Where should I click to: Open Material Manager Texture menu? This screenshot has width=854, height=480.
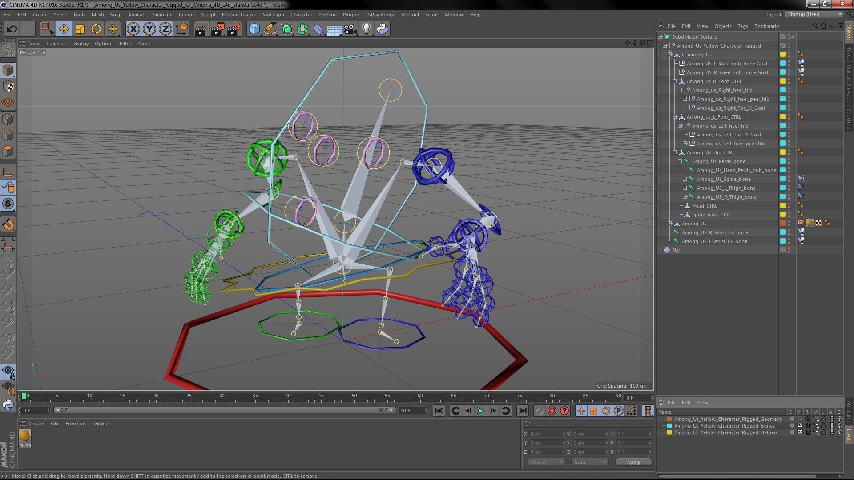coord(100,424)
